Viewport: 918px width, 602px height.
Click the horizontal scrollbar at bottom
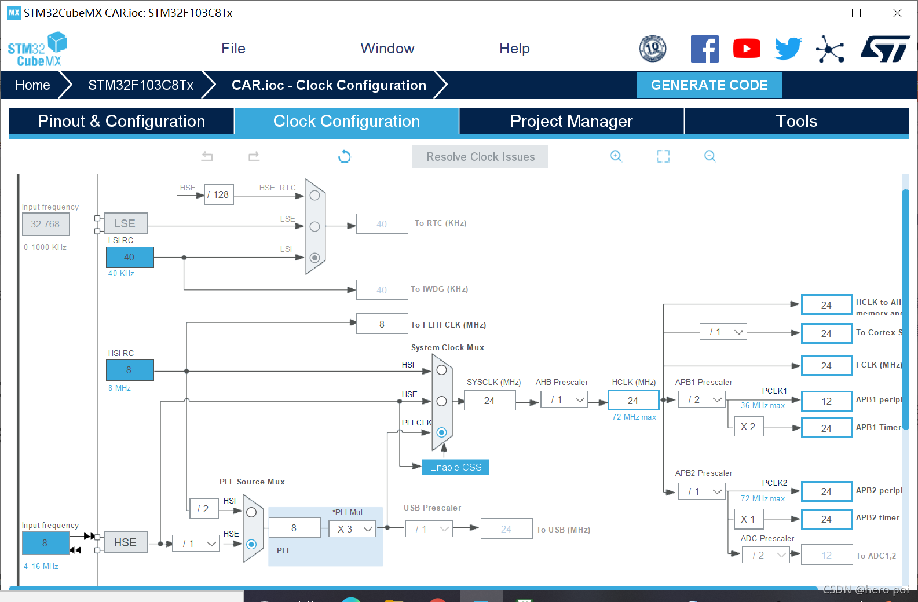click(414, 588)
